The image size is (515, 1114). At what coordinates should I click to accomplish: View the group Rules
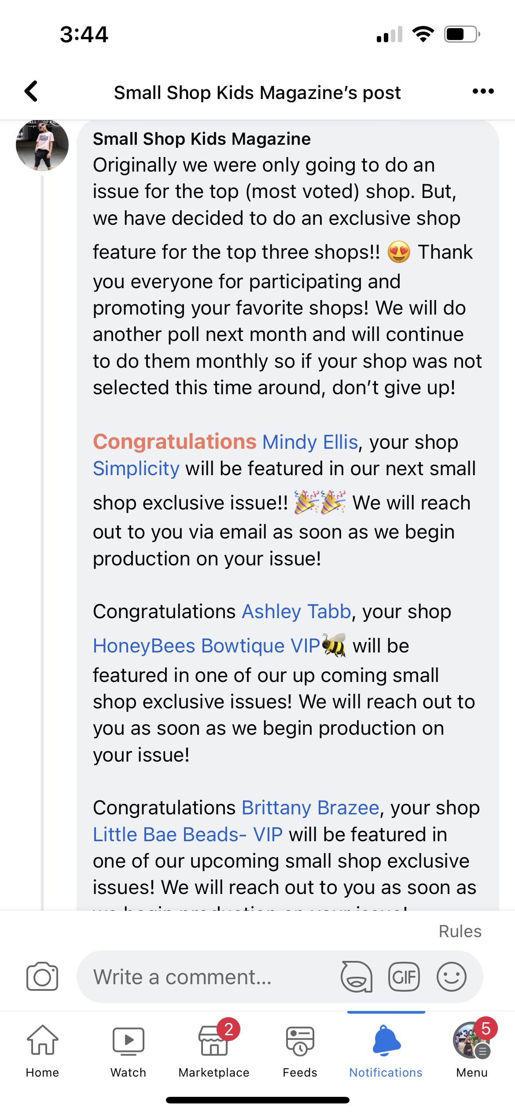pos(460,931)
